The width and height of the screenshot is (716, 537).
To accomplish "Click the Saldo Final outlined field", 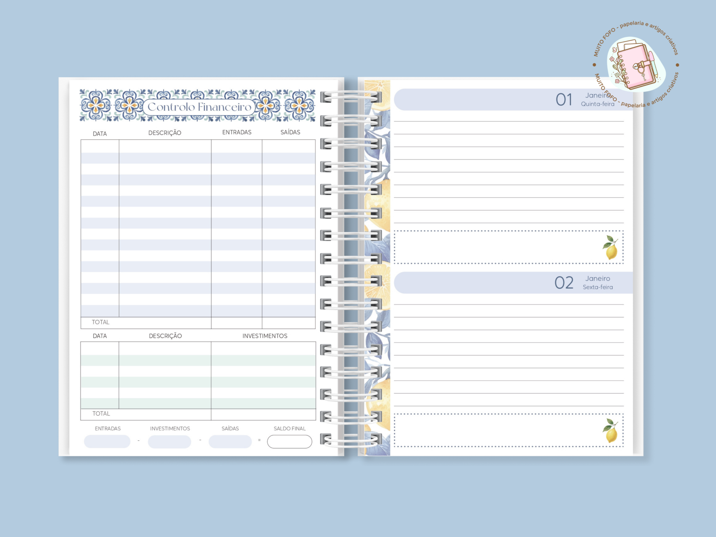I will pyautogui.click(x=289, y=442).
